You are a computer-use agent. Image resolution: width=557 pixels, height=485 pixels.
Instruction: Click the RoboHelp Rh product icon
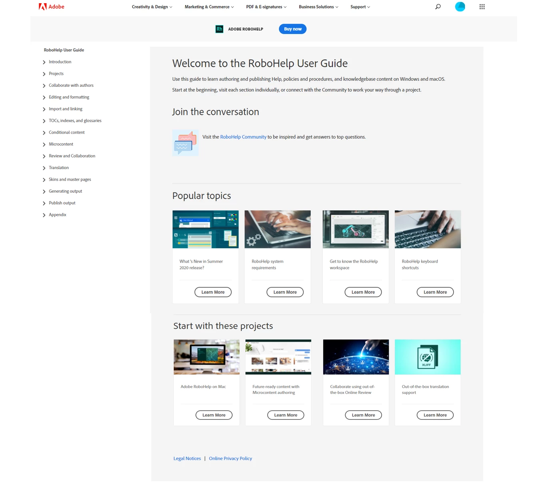click(x=219, y=29)
